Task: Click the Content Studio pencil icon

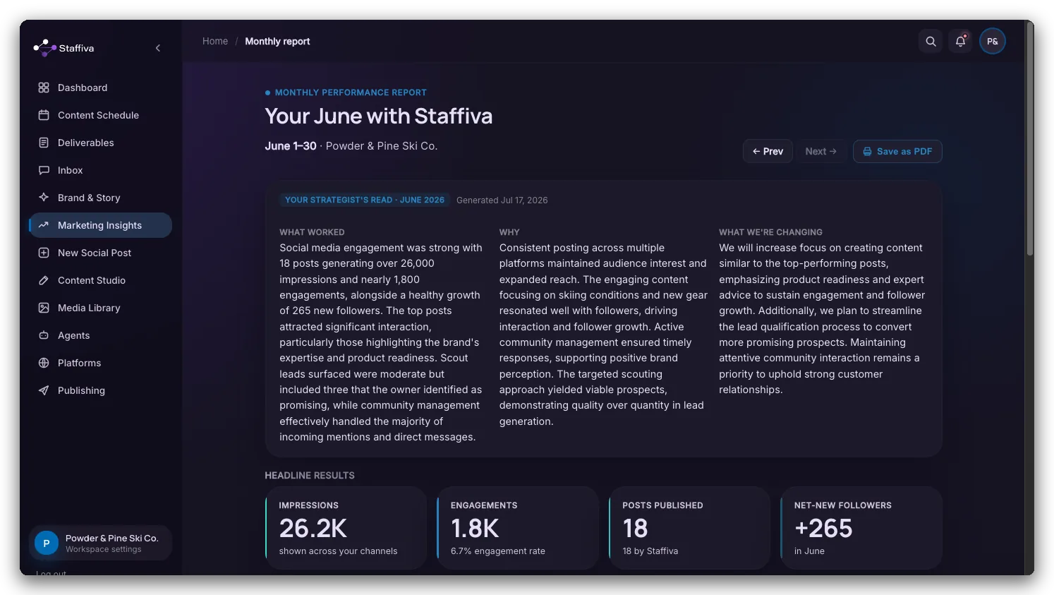Action: click(44, 280)
